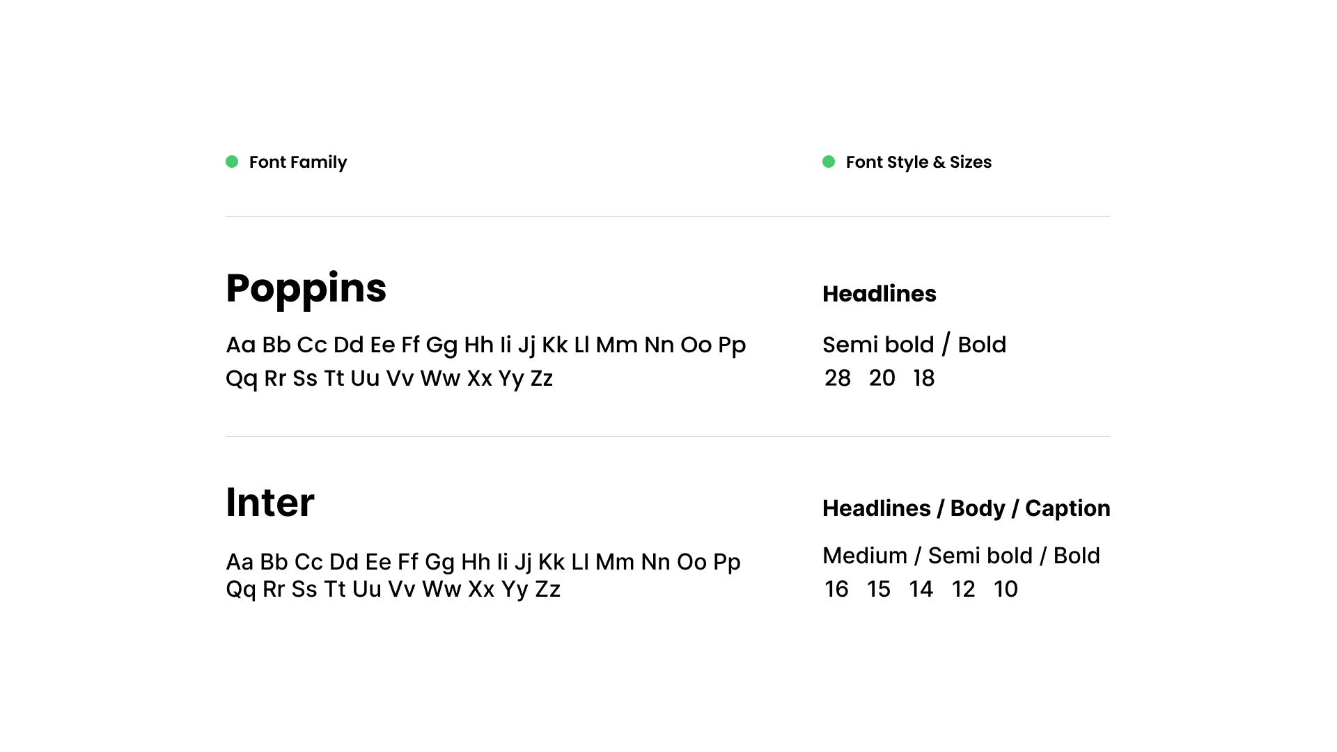Click the size 20 value

pos(882,378)
